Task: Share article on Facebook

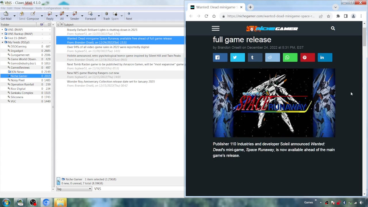Action: tap(220, 58)
